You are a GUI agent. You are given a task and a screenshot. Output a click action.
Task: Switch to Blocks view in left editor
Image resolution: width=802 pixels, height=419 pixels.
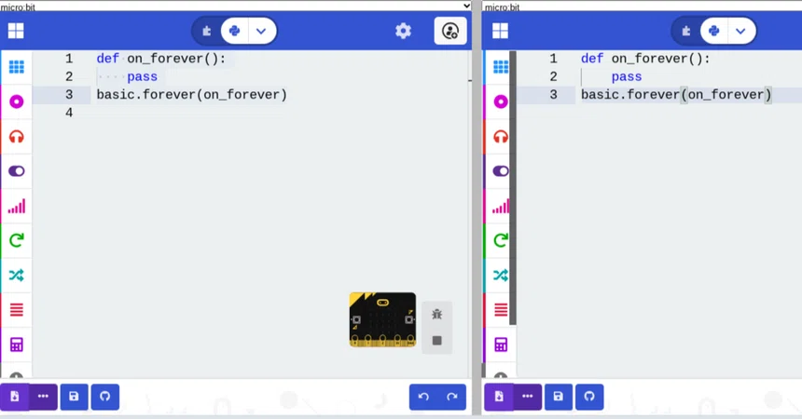click(207, 31)
